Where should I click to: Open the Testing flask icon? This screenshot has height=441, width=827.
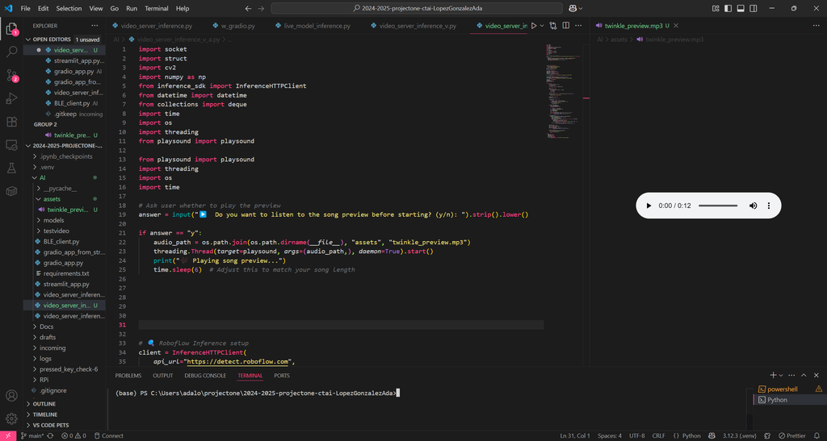pyautogui.click(x=12, y=168)
